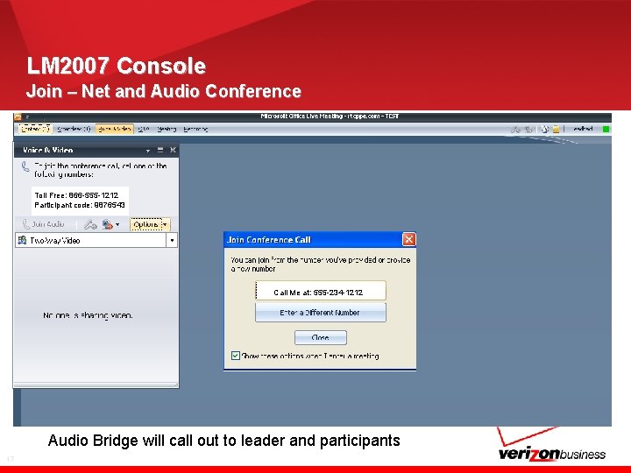Dock the Voice & Video panel
Image resolution: width=631 pixels, height=473 pixels.
(x=160, y=150)
